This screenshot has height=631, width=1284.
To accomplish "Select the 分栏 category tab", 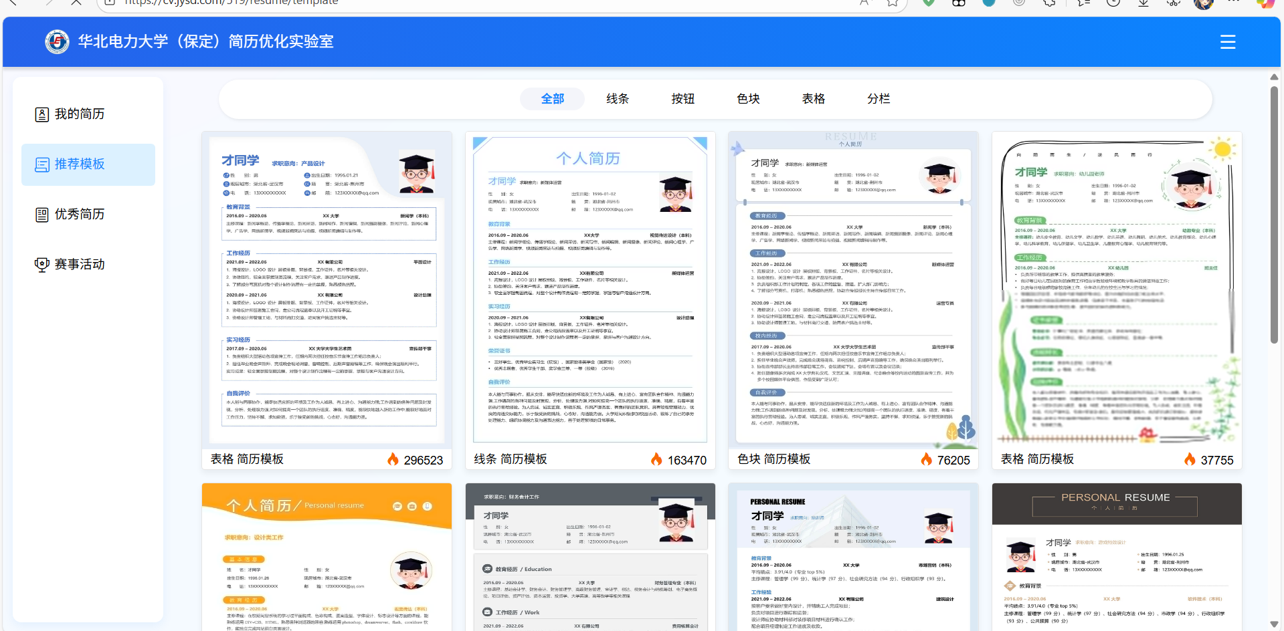I will click(x=878, y=98).
